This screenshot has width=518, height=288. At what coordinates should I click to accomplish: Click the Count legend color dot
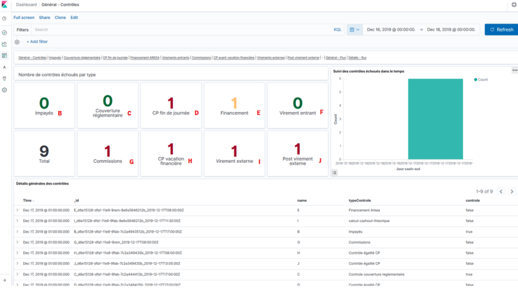[x=475, y=79]
